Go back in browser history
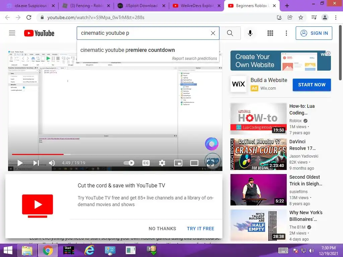 (7, 17)
